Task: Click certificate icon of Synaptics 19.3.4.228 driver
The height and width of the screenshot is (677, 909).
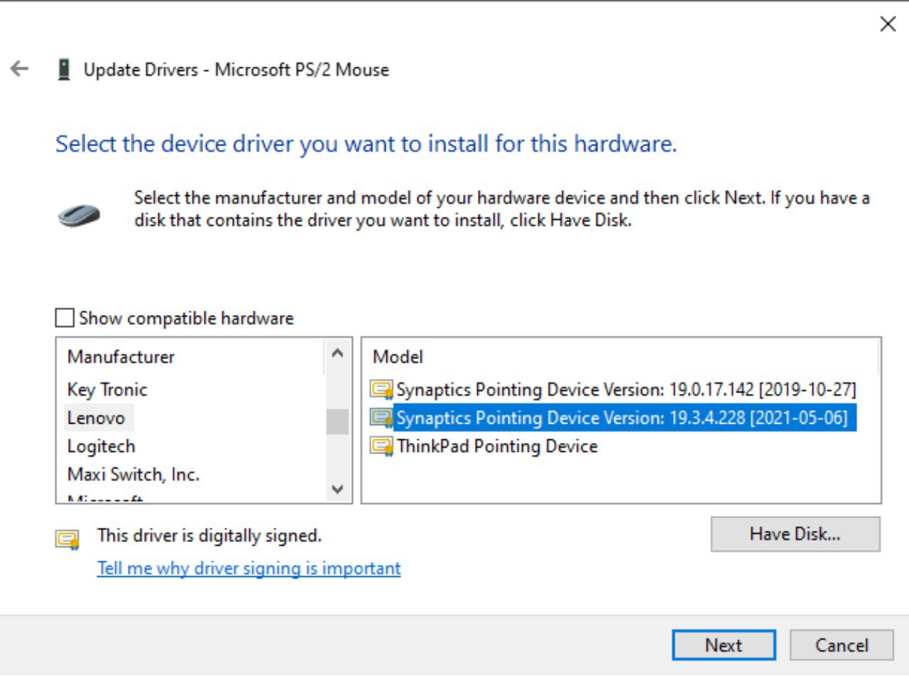Action: [381, 418]
